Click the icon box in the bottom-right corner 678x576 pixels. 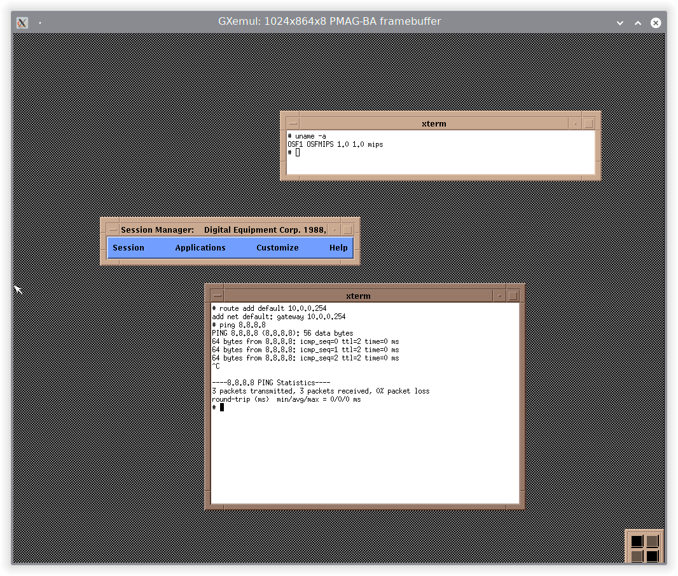click(x=644, y=547)
